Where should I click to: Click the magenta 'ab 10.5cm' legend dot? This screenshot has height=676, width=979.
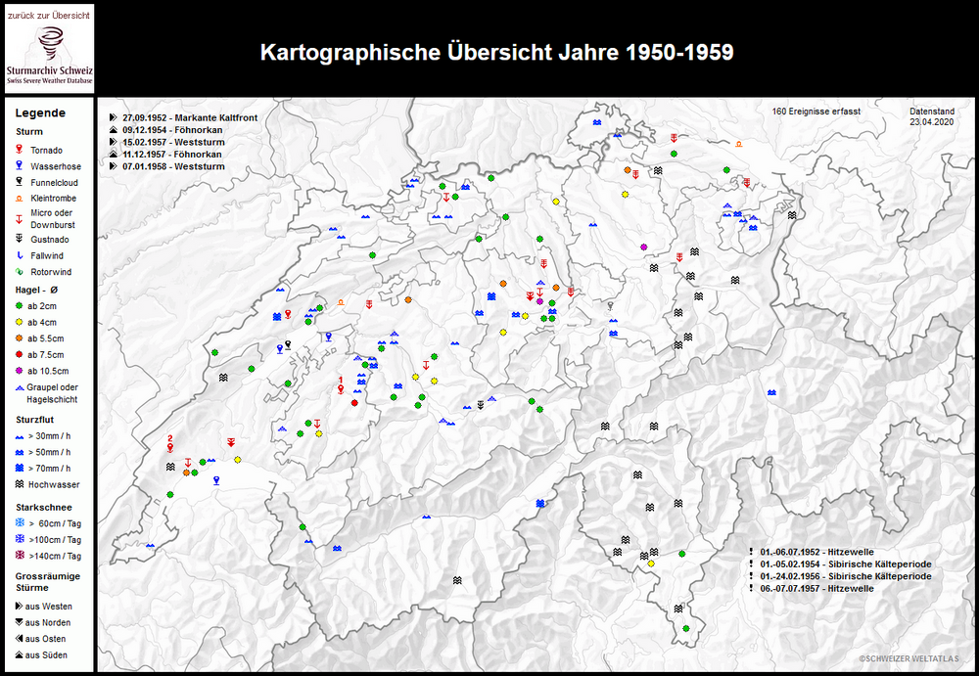point(20,371)
